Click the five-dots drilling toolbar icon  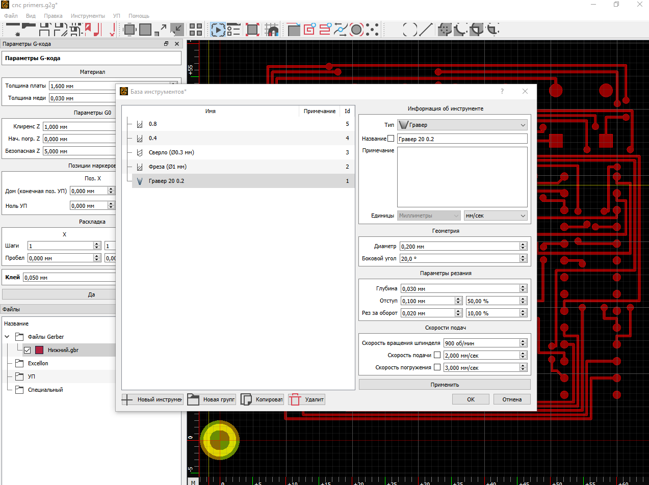pyautogui.click(x=372, y=29)
